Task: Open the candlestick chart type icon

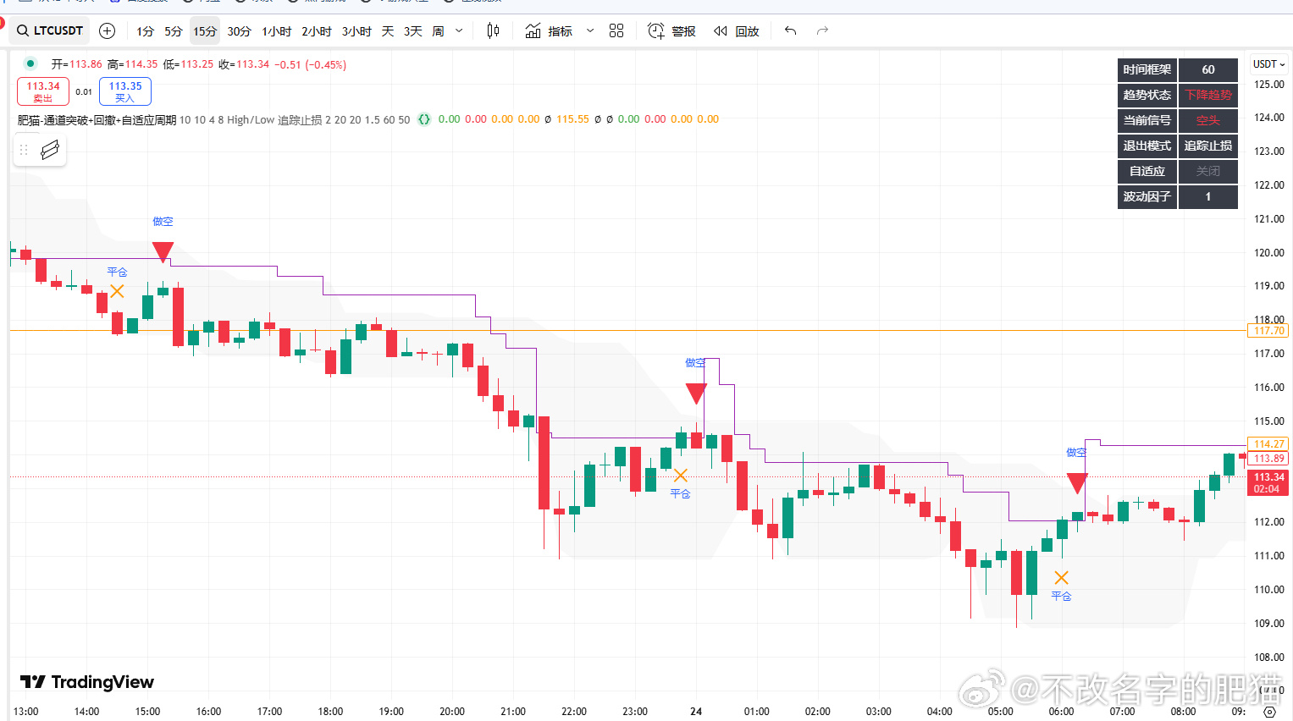Action: pyautogui.click(x=493, y=30)
